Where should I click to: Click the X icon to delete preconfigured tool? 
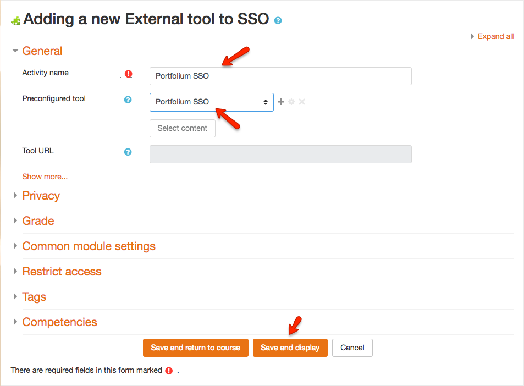(302, 102)
